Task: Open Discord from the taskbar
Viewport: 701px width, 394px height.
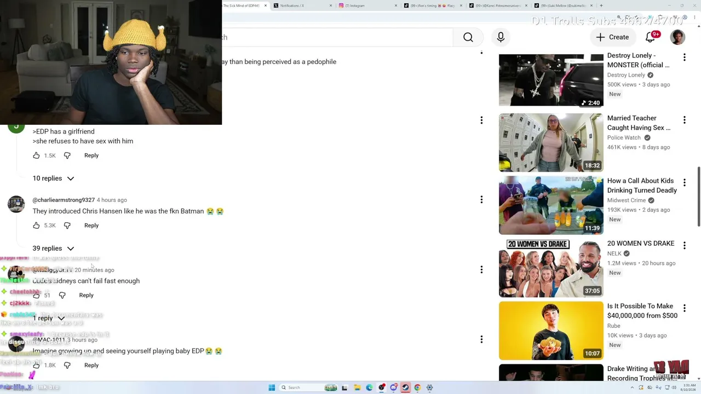Action: coord(393,387)
